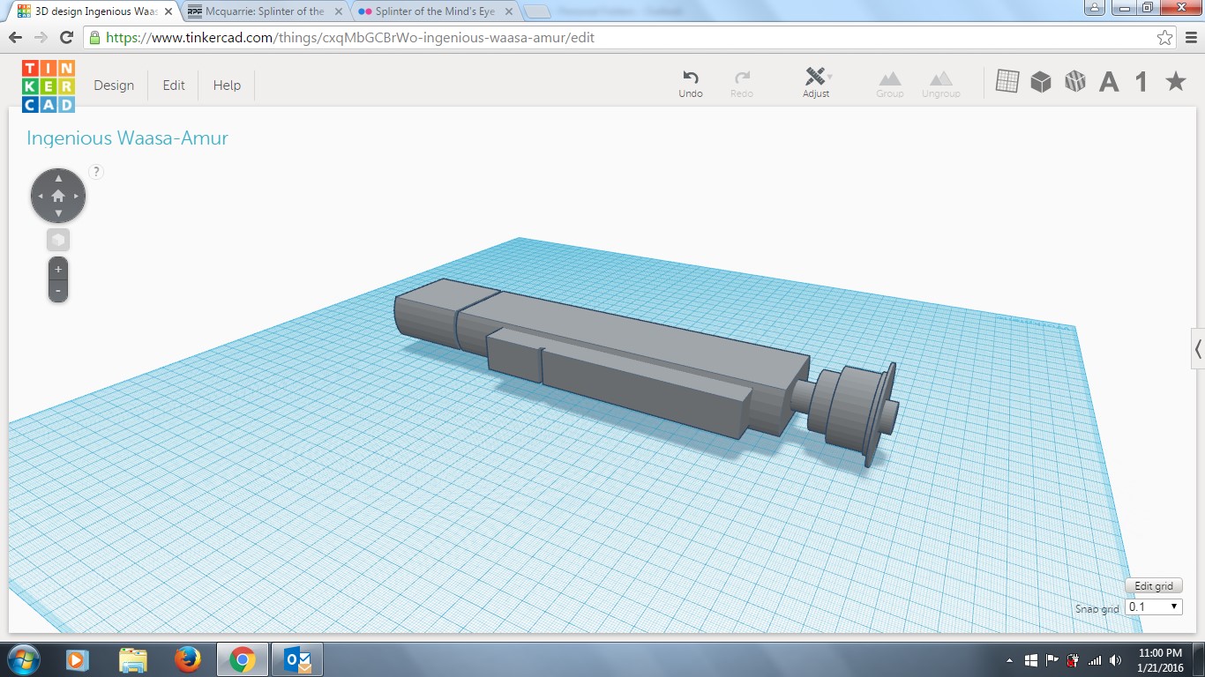
Task: Switch to the Mcquarrie: Splinter tab
Action: tap(265, 11)
